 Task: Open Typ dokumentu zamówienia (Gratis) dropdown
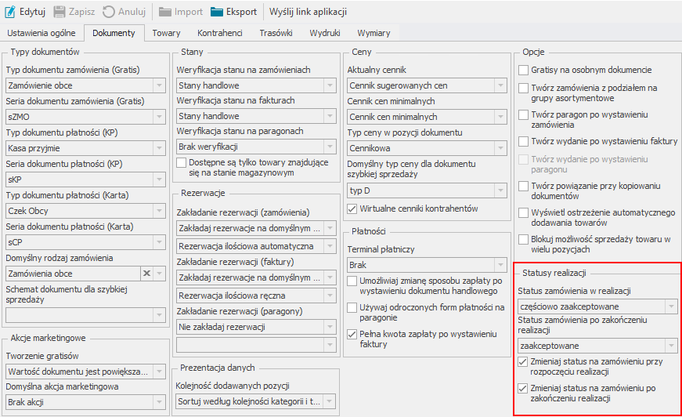pyautogui.click(x=159, y=85)
